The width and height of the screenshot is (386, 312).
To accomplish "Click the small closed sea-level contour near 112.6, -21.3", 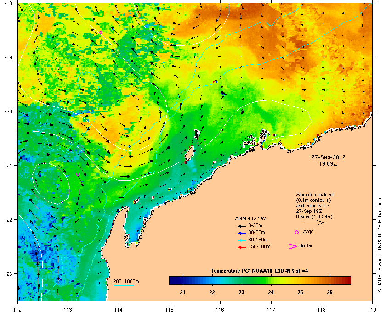I will coord(51,183).
